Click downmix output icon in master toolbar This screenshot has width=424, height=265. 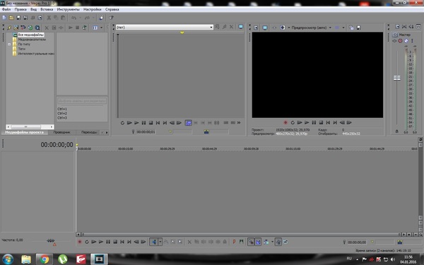pyautogui.click(x=404, y=27)
